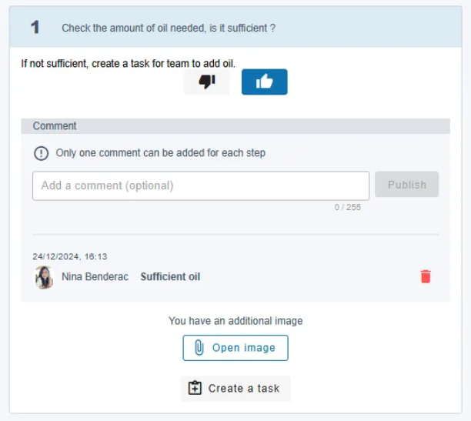This screenshot has width=471, height=421.
Task: Click the paperclip attachment icon
Action: (x=199, y=348)
